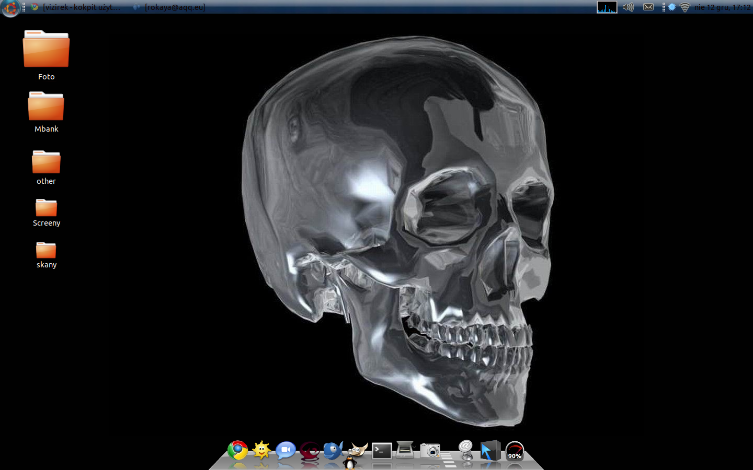
Task: Open the smiling sun app in dock
Action: click(261, 450)
